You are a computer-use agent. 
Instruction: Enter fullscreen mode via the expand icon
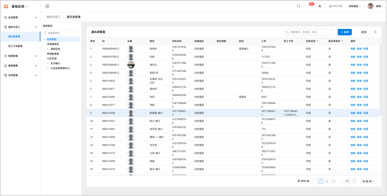pyautogui.click(x=298, y=6)
